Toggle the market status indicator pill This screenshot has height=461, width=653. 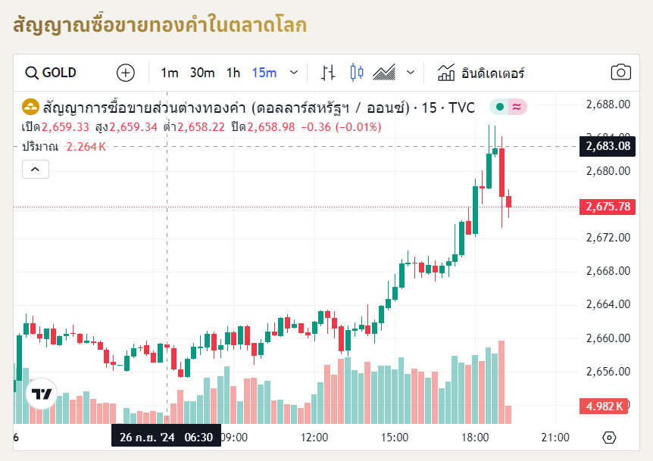pyautogui.click(x=508, y=107)
